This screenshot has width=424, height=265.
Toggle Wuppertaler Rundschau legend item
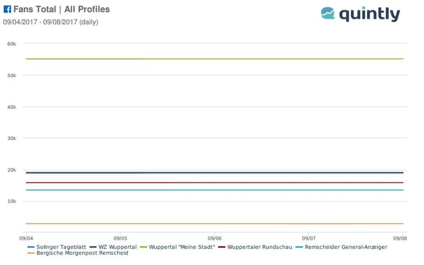click(x=260, y=247)
